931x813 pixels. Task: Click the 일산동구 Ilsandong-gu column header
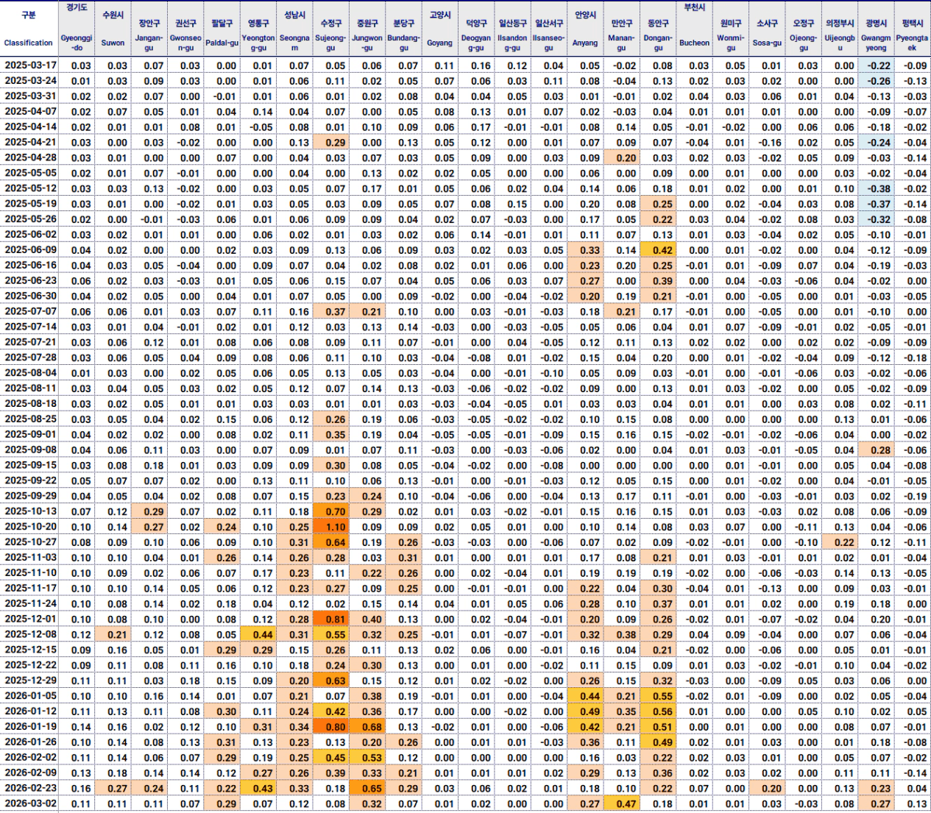coord(512,29)
